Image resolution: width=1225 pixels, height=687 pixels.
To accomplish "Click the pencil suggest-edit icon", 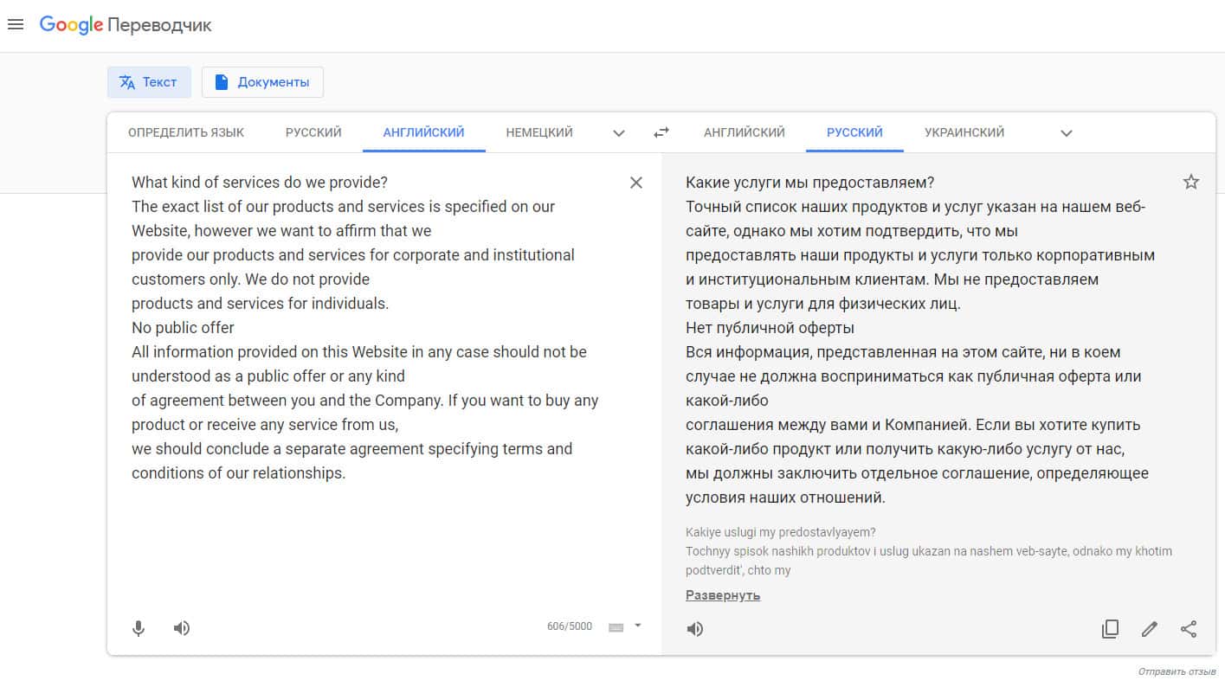I will point(1150,629).
